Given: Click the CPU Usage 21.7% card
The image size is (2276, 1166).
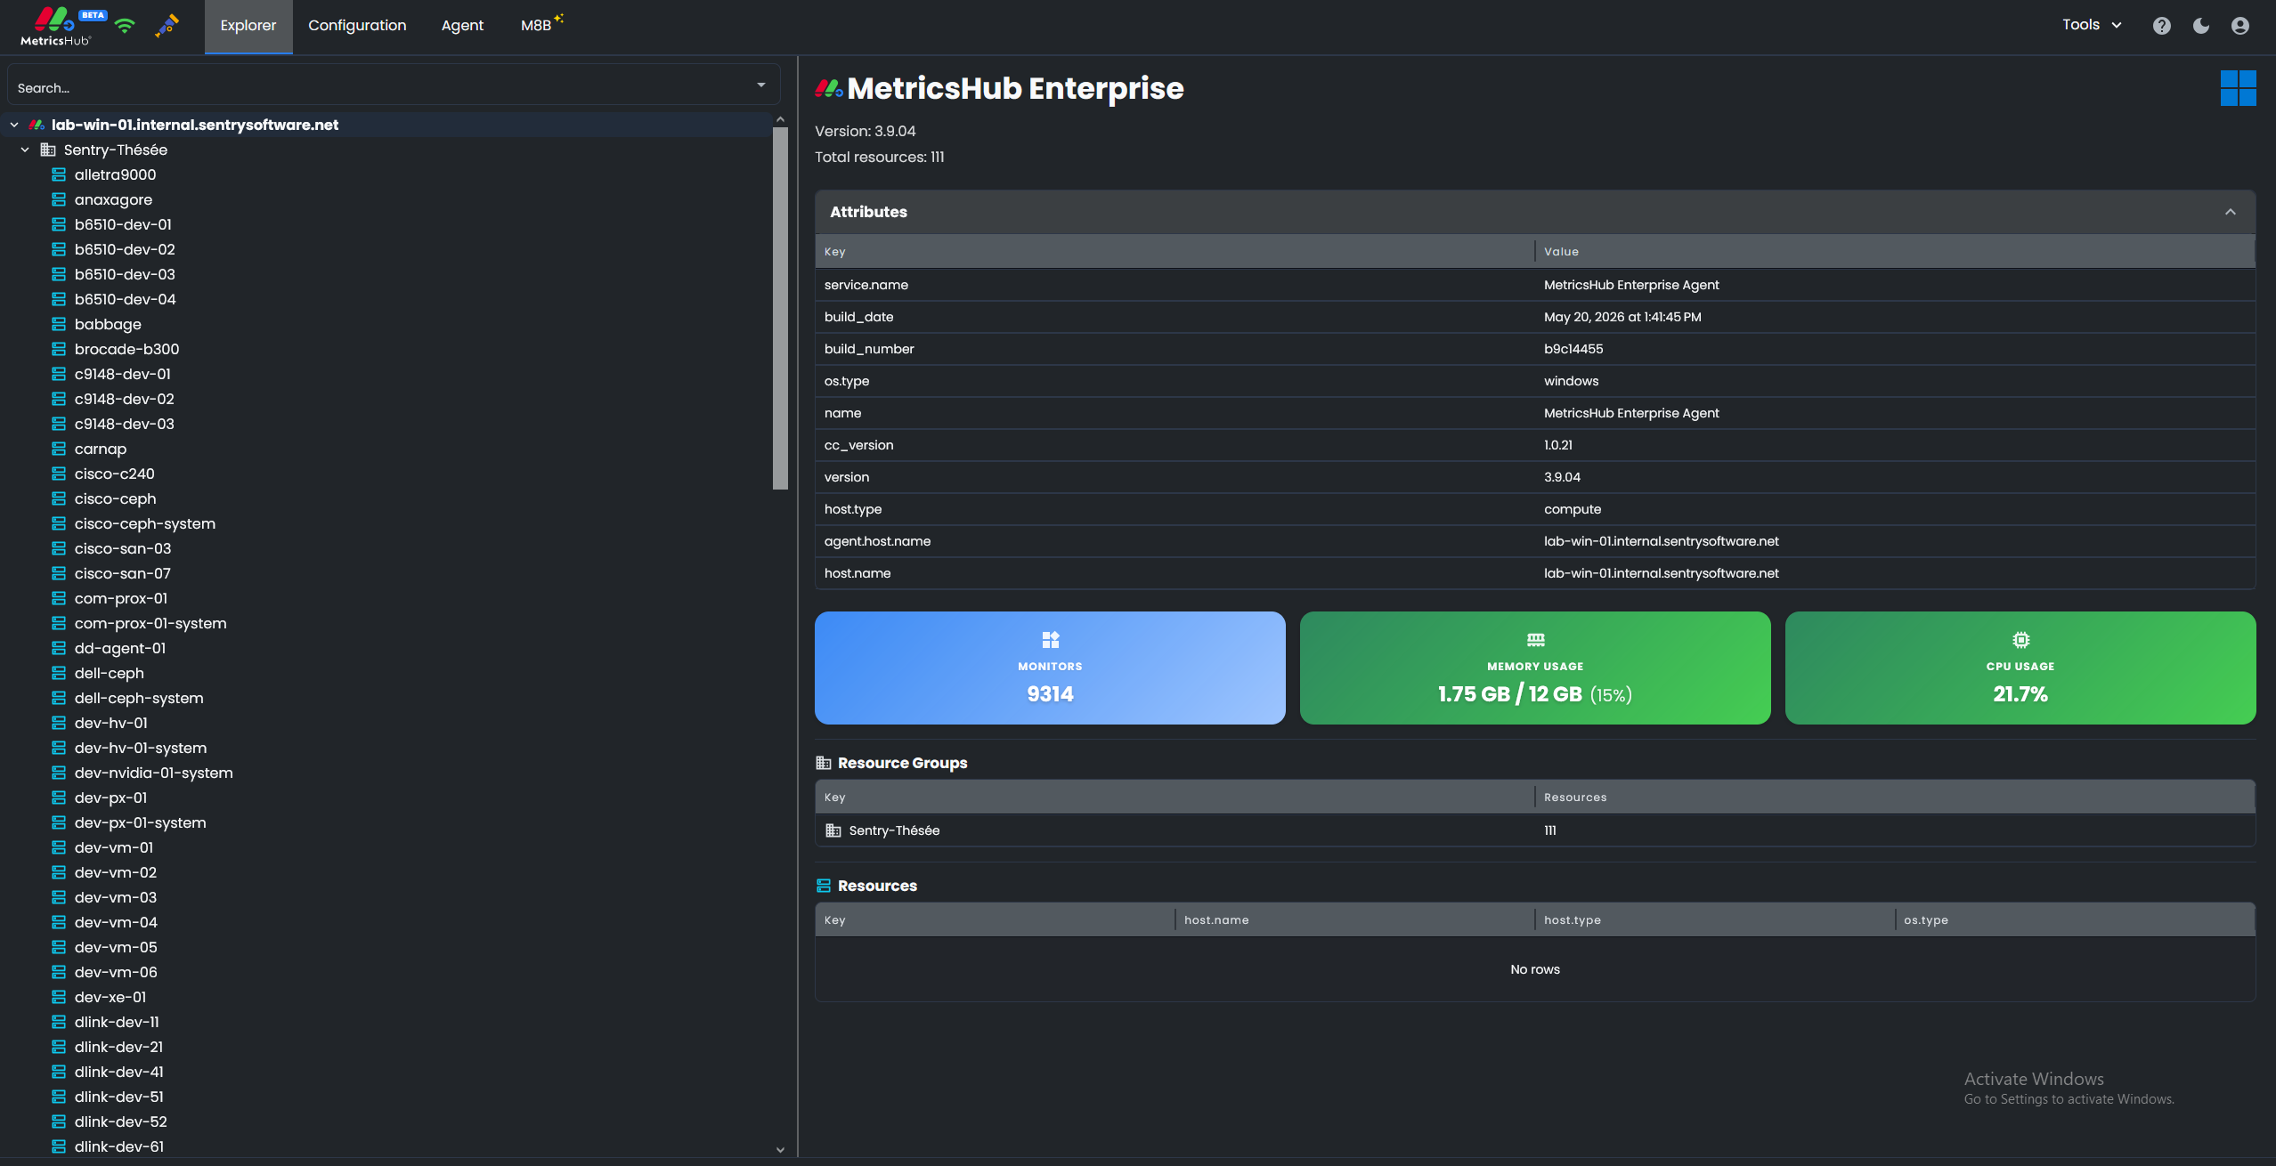Looking at the screenshot, I should pyautogui.click(x=2020, y=668).
